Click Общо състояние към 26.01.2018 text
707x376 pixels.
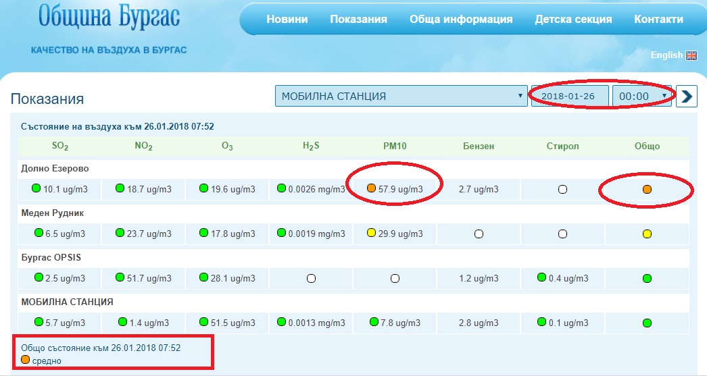[101, 348]
